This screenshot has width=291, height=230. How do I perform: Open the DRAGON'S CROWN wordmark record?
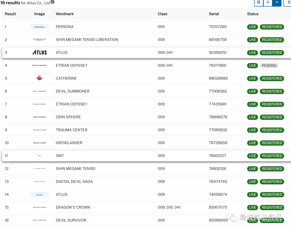pos(73,207)
